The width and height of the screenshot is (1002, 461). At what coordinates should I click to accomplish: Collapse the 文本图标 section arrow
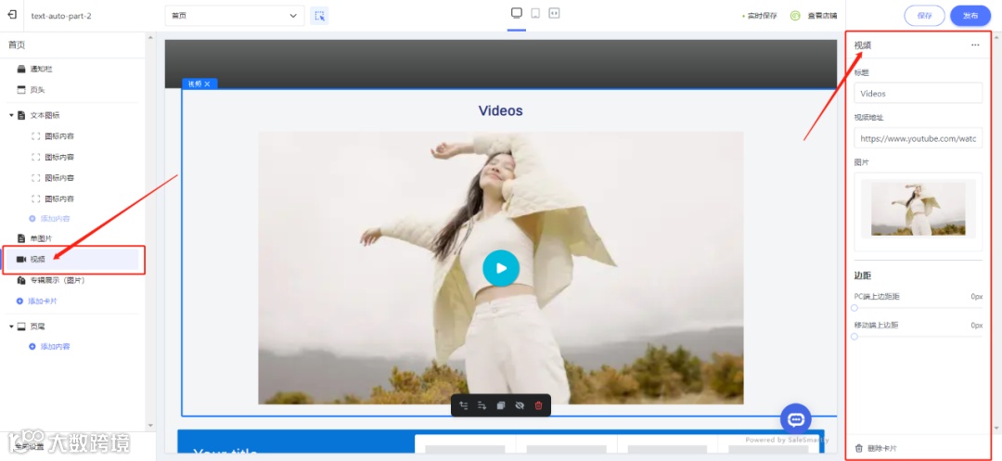[11, 116]
